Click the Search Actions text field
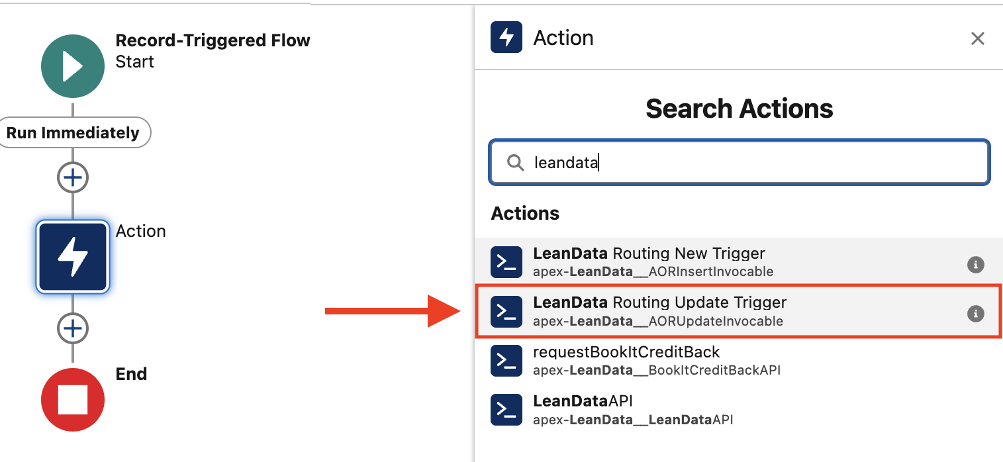The height and width of the screenshot is (462, 1003). click(x=748, y=162)
